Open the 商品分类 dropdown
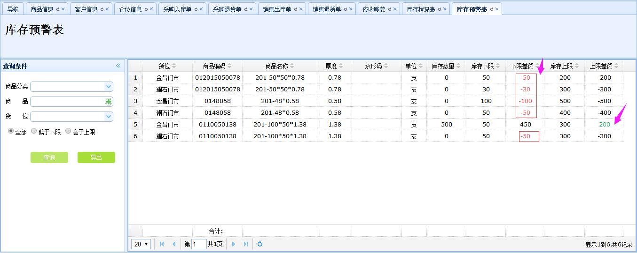Image resolution: width=637 pixels, height=253 pixels. click(x=109, y=87)
